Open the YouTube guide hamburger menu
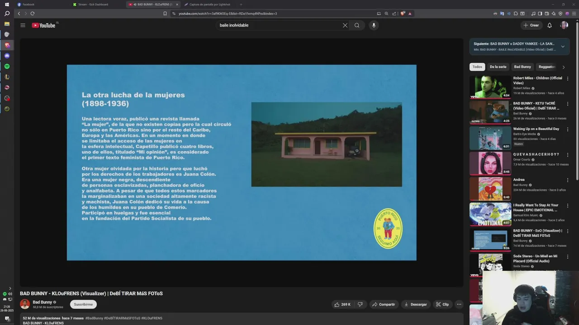This screenshot has height=325, width=579. coord(23,25)
